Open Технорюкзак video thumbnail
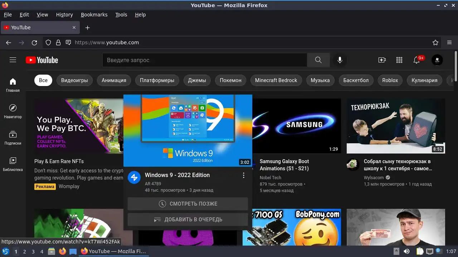 pos(396,126)
